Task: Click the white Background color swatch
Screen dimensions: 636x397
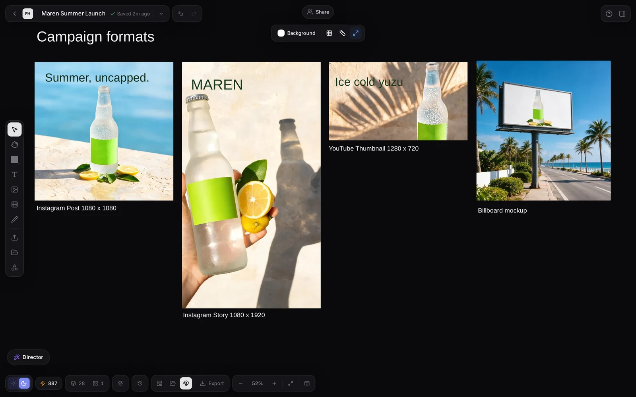Action: [281, 33]
